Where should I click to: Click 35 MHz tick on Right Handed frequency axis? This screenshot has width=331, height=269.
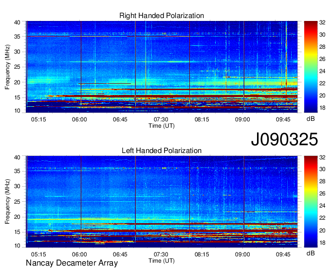pos(17,37)
